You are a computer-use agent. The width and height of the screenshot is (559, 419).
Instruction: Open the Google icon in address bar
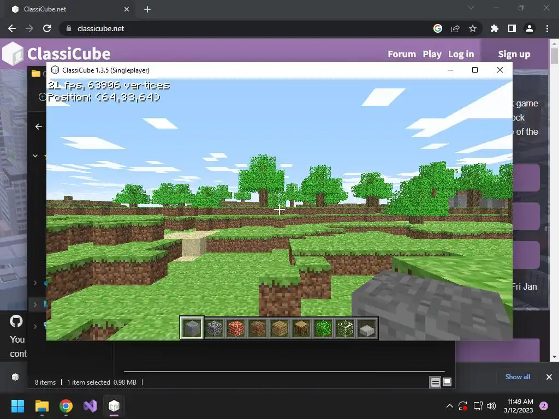pyautogui.click(x=438, y=28)
